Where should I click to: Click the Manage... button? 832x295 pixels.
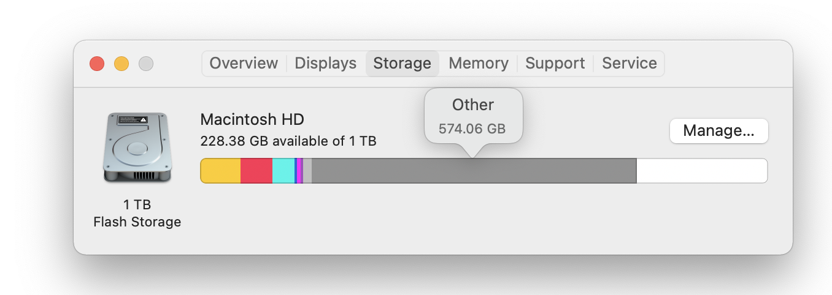(x=718, y=131)
